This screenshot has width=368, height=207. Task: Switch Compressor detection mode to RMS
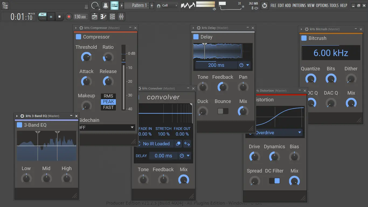(108, 96)
